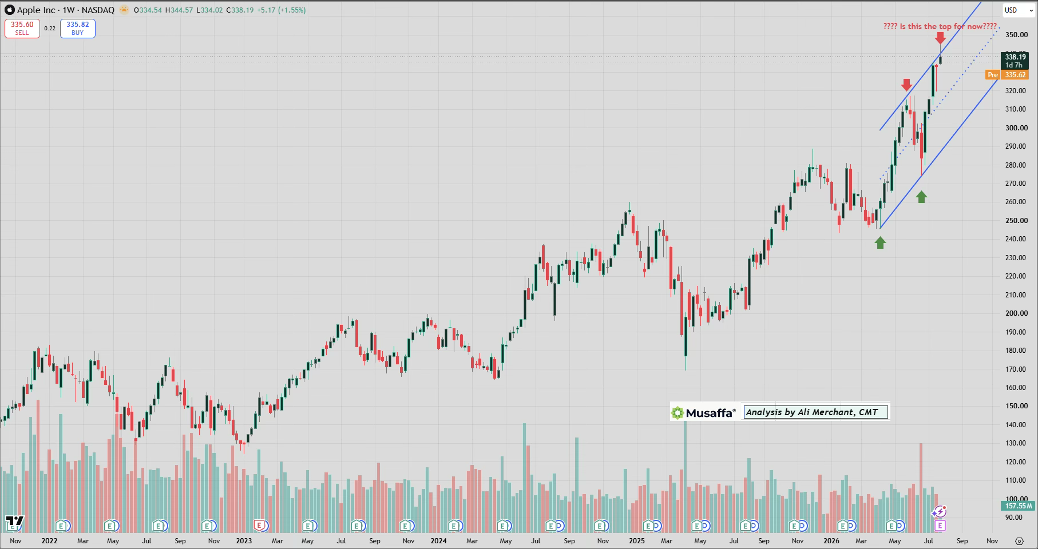This screenshot has width=1038, height=549.
Task: Click the August 2025 dividend D marker
Action: coord(754,526)
